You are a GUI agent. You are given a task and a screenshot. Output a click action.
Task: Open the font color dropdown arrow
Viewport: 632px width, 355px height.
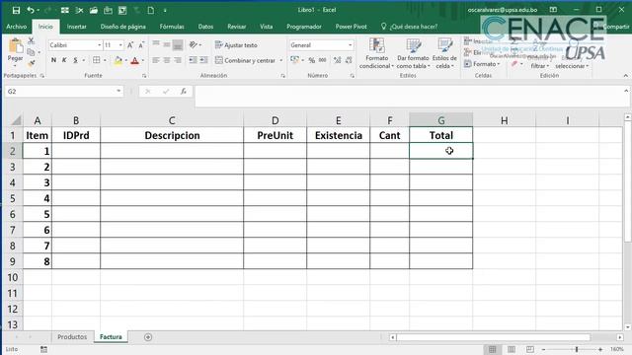[x=143, y=61]
